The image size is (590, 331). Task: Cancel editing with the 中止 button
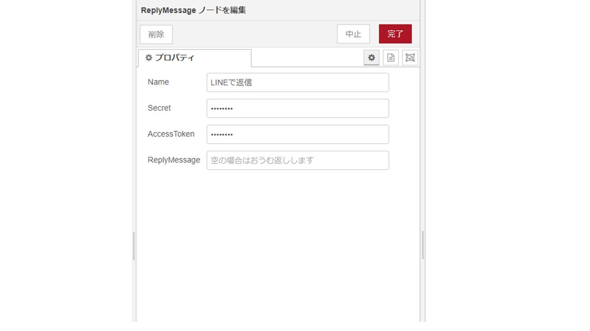[x=353, y=34]
